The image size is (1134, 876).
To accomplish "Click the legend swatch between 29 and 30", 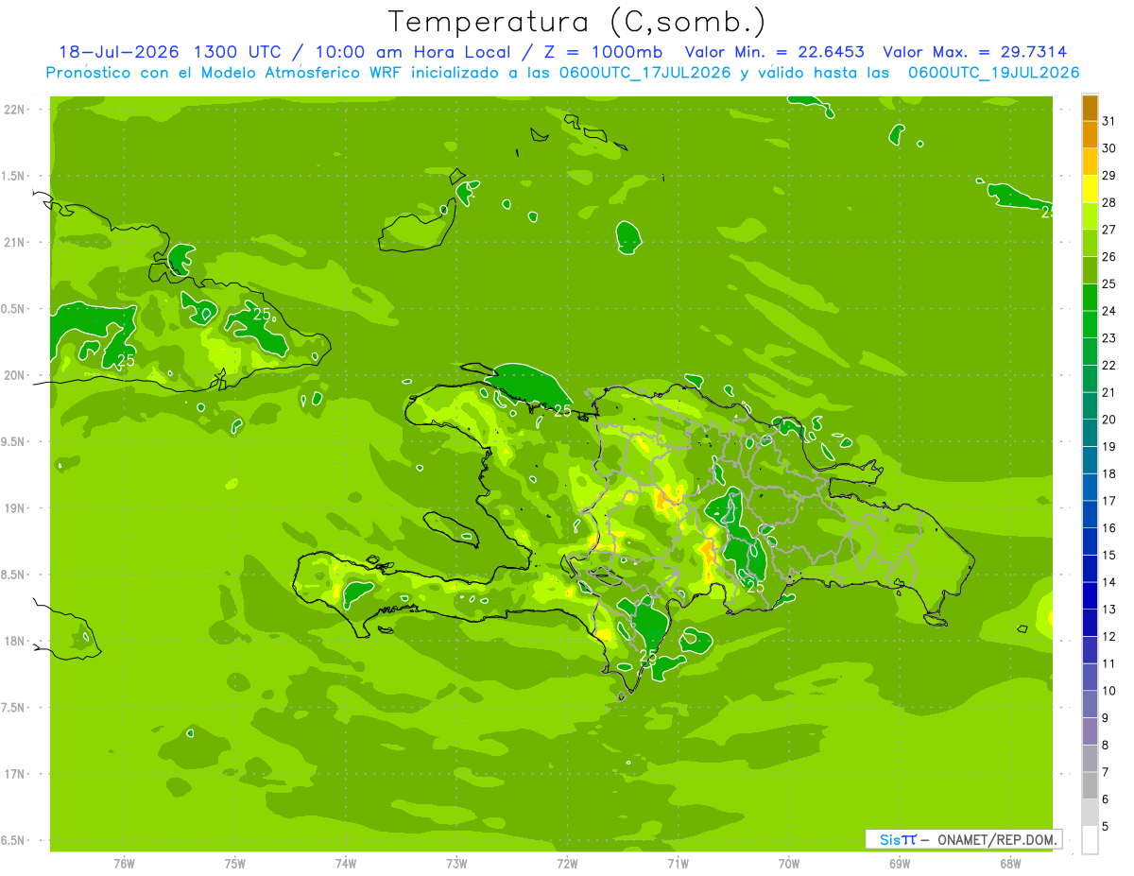I will (x=1090, y=163).
